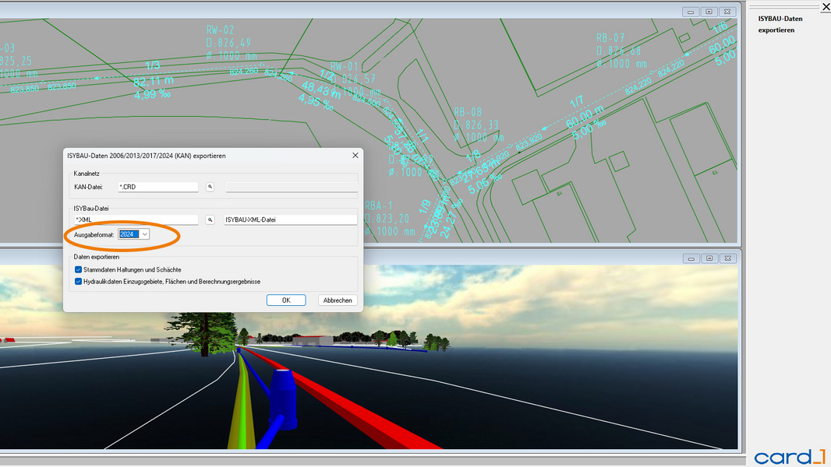Viewport: 831px width, 467px height.
Task: Click the ISYBAU-XML-Datei description field
Action: pyautogui.click(x=290, y=219)
